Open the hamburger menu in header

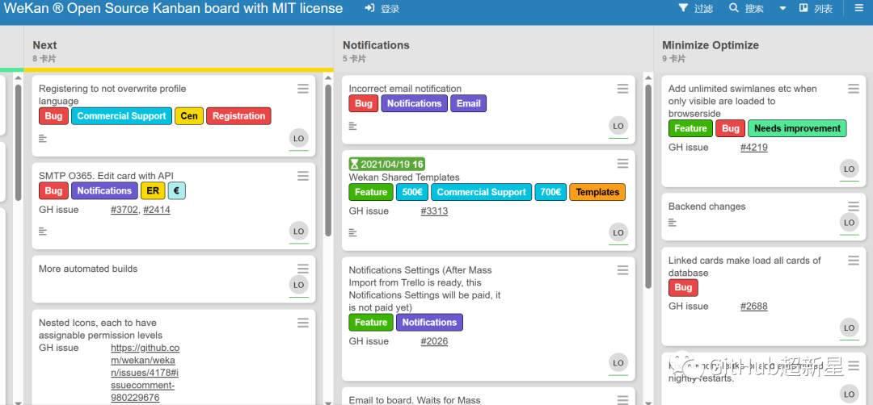point(859,8)
